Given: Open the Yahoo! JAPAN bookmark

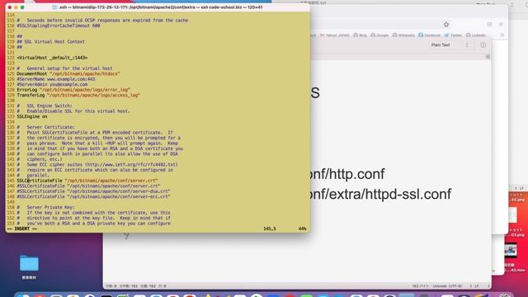Looking at the screenshot, I should [x=334, y=35].
